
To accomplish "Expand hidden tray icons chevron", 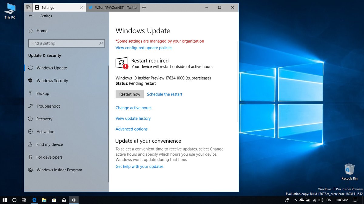I will 295,200.
